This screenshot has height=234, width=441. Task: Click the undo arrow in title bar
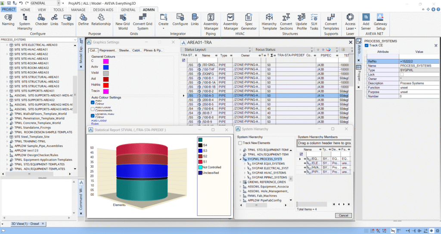[21, 3]
